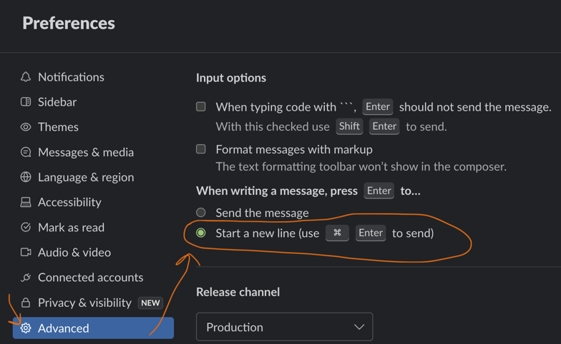The height and width of the screenshot is (344, 561).
Task: Click the Audio & video camera icon
Action: click(26, 252)
